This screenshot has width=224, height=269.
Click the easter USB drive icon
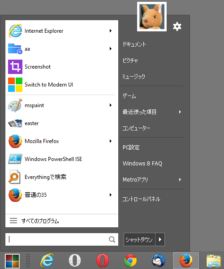coord(15,123)
